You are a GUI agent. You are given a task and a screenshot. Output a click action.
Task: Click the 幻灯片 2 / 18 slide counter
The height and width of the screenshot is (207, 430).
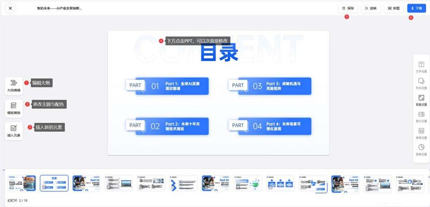pyautogui.click(x=18, y=201)
